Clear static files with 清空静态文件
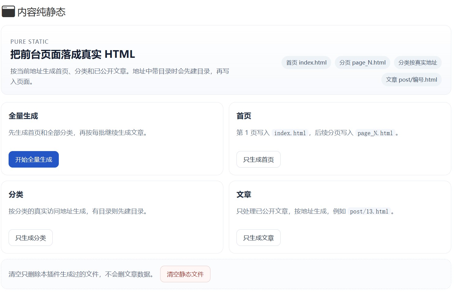Viewport: 465px width, 300px height. (x=185, y=274)
